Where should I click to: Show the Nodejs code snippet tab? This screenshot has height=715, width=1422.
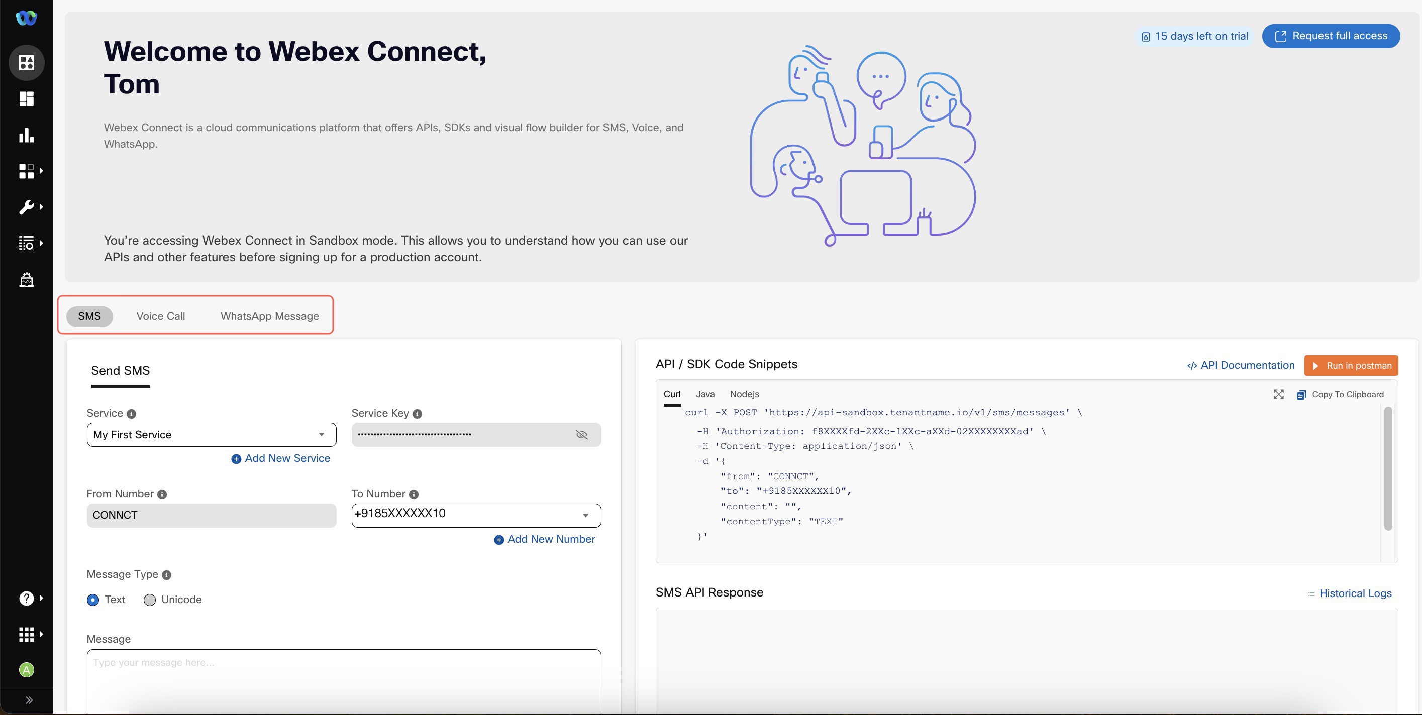[x=744, y=394]
